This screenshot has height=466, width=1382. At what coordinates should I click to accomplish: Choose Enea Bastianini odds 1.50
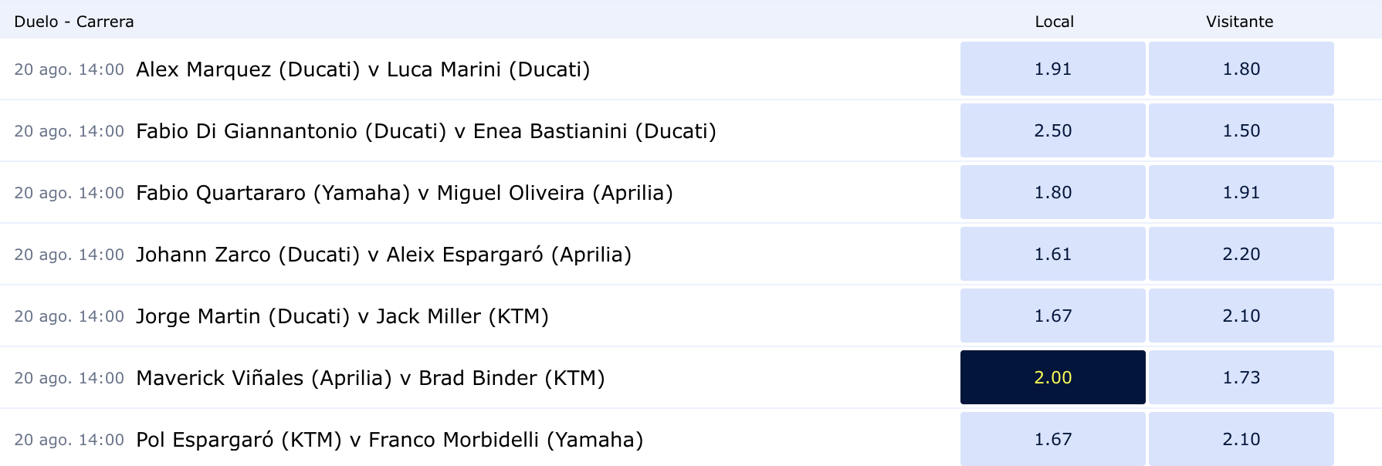tap(1241, 130)
